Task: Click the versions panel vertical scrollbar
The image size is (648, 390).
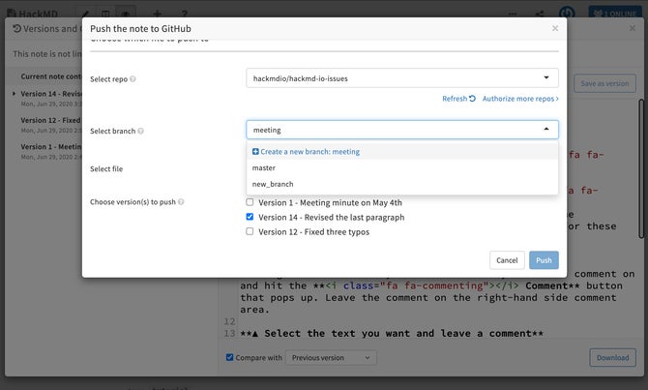Action: [641, 168]
